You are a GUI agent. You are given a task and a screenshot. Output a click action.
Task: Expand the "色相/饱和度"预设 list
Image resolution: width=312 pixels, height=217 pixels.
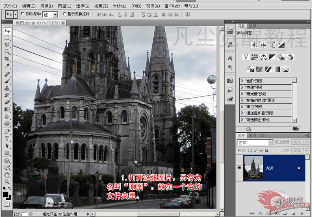(242, 100)
